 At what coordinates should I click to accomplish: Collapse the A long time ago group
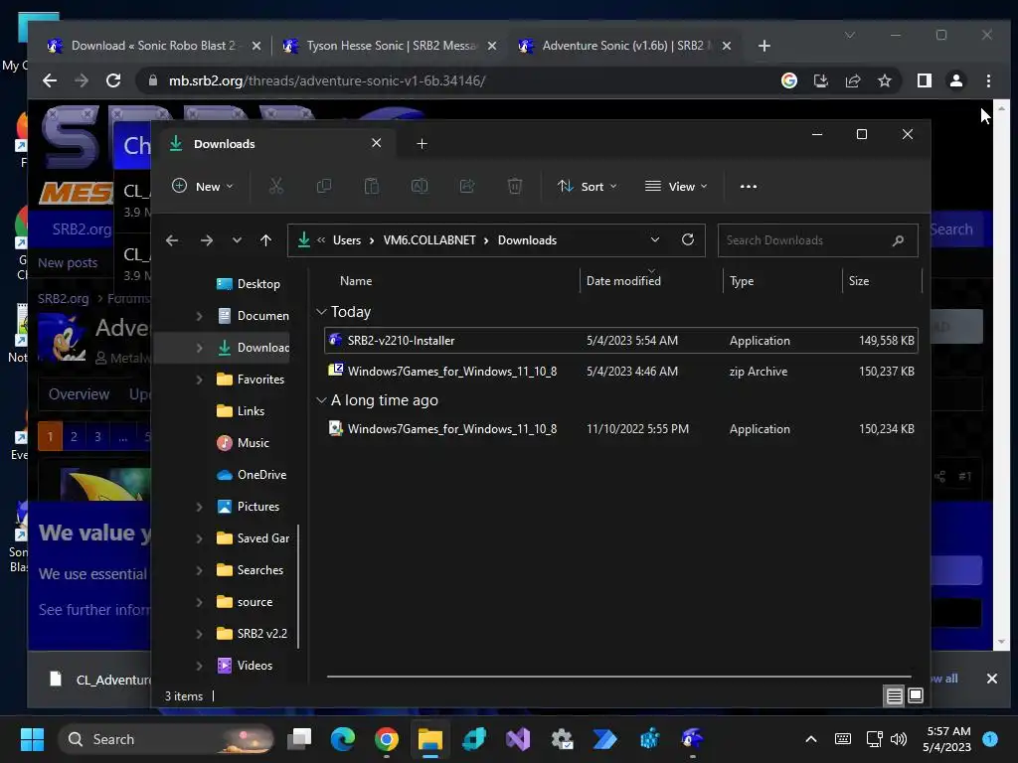pos(321,400)
